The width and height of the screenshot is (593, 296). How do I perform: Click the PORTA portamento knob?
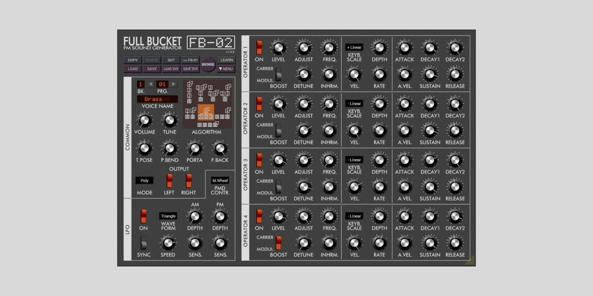tap(194, 148)
